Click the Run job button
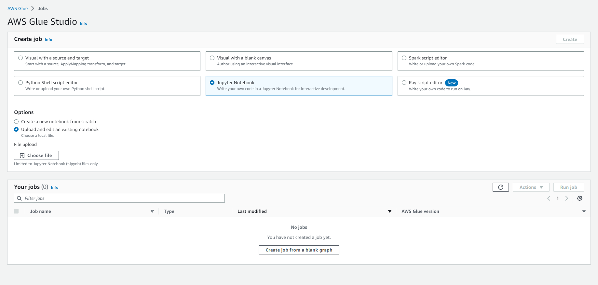The height and width of the screenshot is (285, 598). [568, 187]
